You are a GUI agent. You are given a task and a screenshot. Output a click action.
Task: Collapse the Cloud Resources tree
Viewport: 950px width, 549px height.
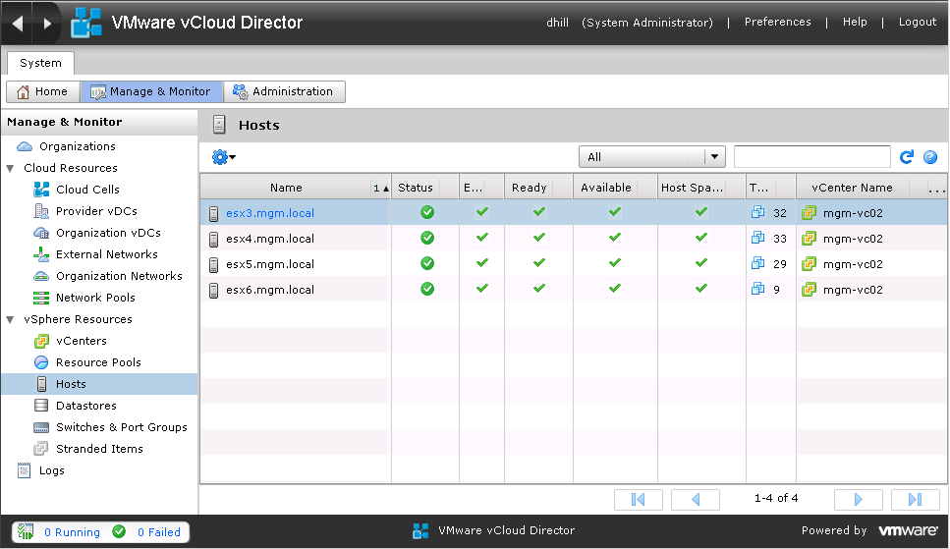10,169
